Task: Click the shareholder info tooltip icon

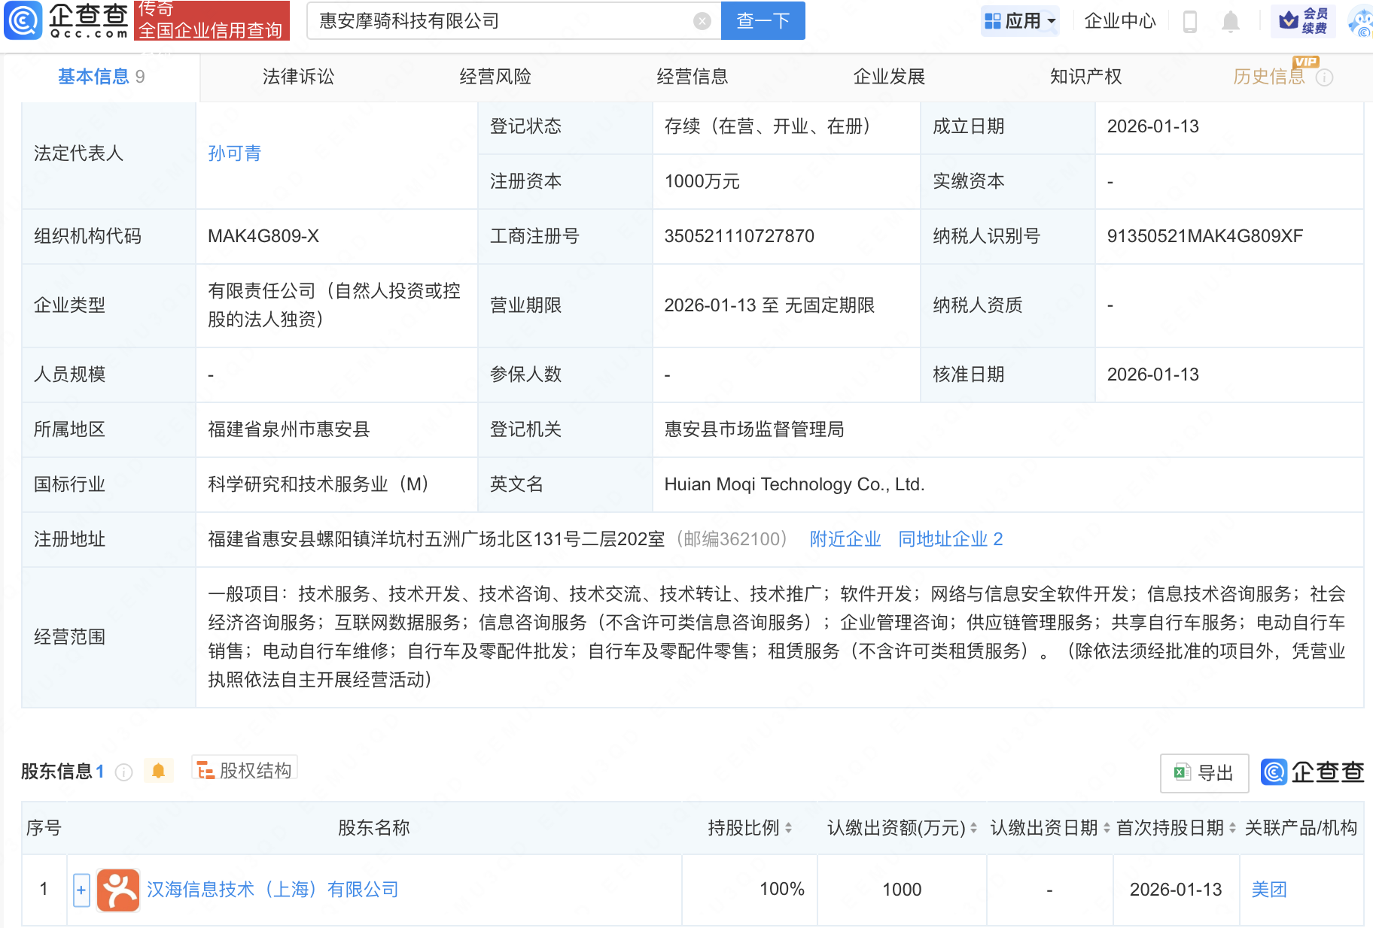Action: click(x=124, y=772)
